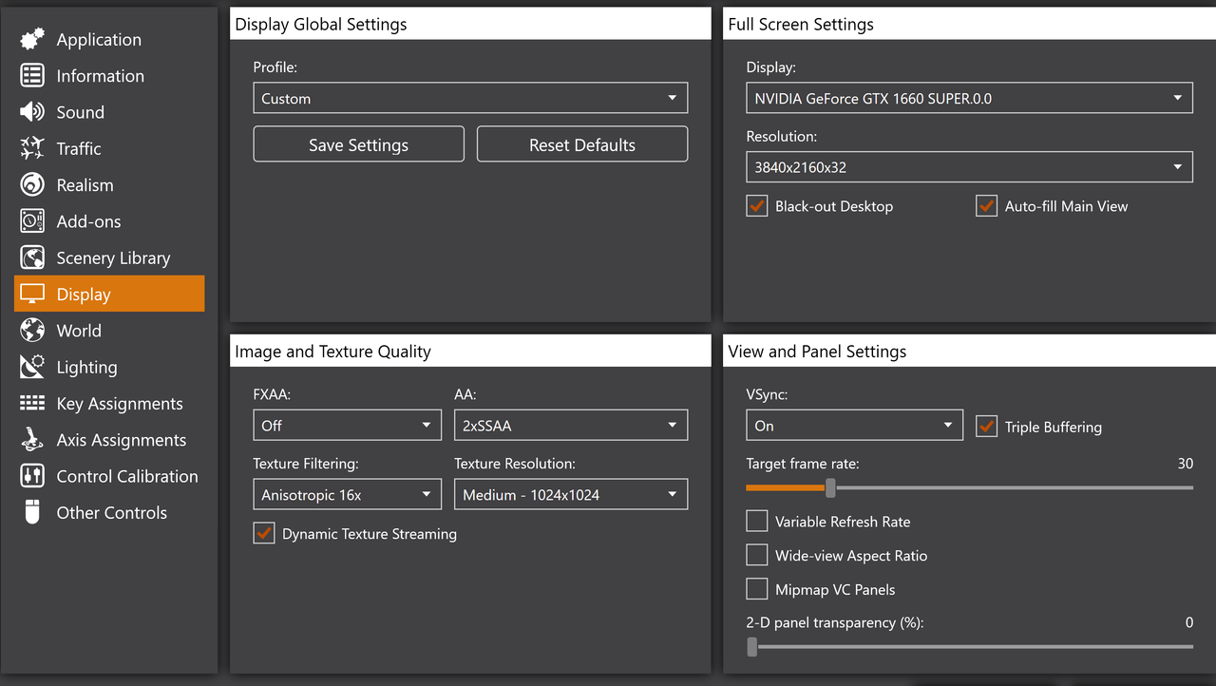Click the Information list icon
This screenshot has width=1216, height=686.
point(32,76)
